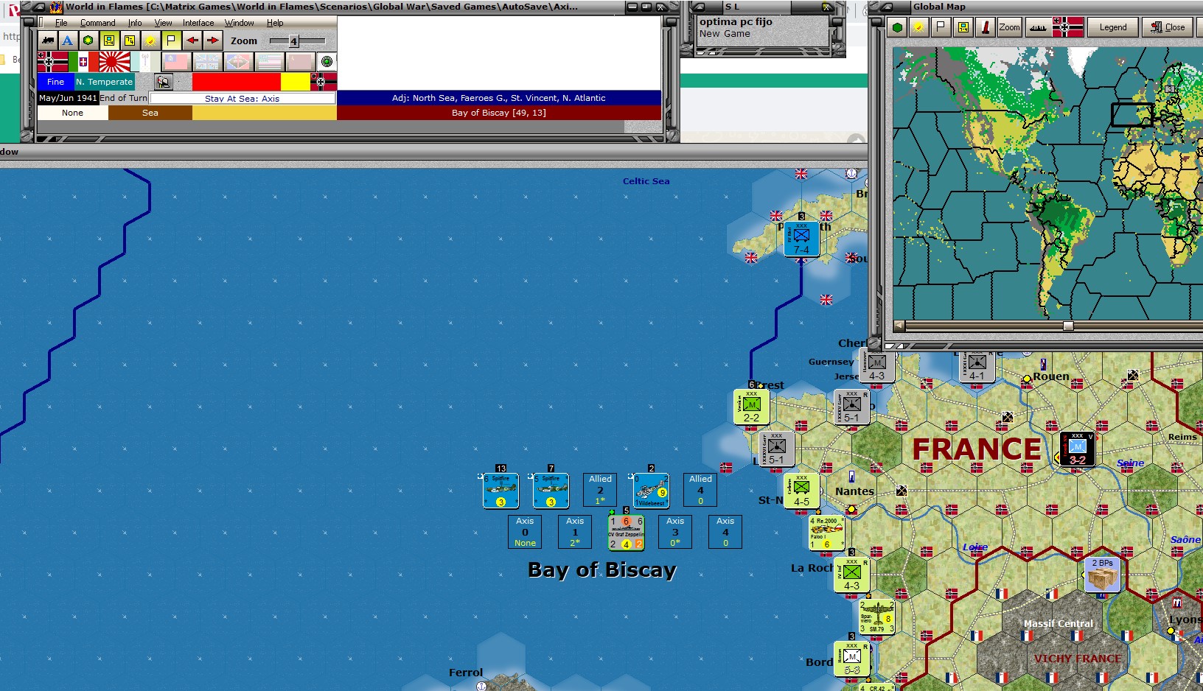Click the green hexagon icon in Global Map
This screenshot has height=691, width=1203.
(x=897, y=28)
